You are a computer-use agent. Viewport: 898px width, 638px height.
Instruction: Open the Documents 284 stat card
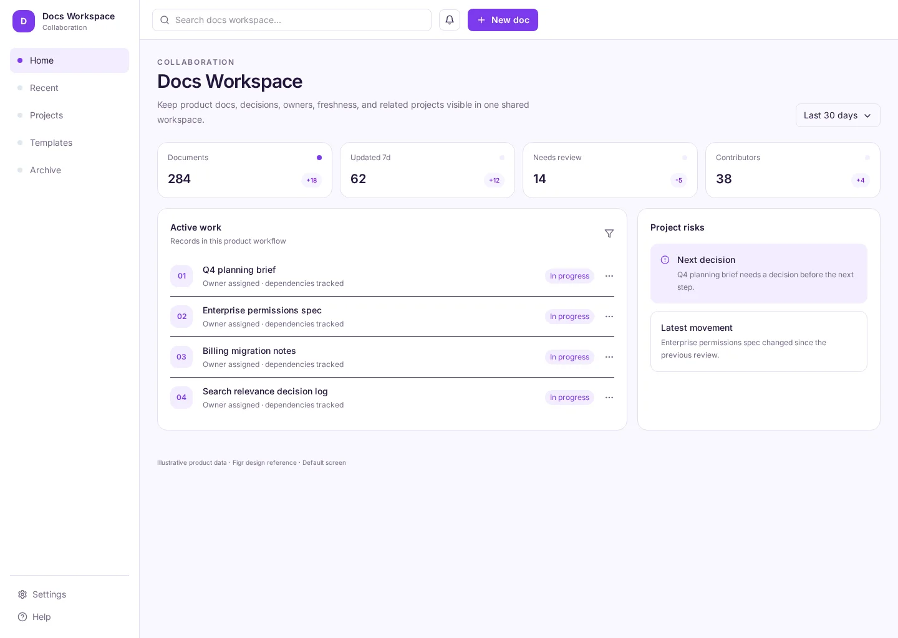pyautogui.click(x=244, y=170)
